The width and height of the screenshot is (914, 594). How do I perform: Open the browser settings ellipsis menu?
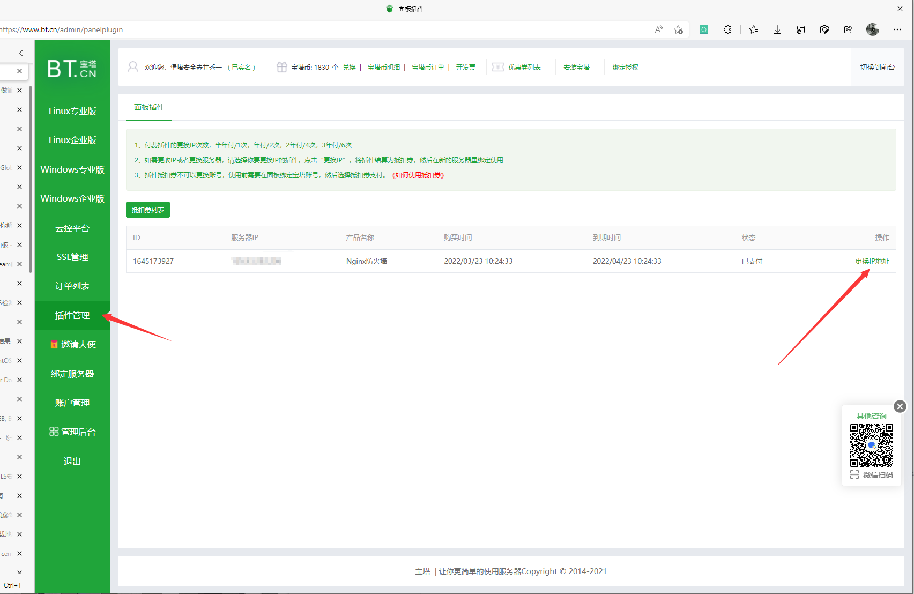click(x=897, y=29)
